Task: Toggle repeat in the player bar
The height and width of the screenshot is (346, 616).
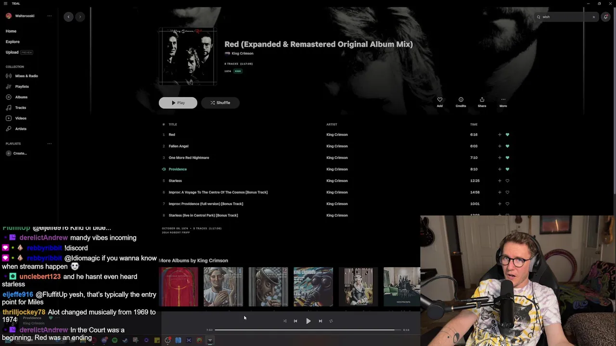Action: click(x=331, y=321)
